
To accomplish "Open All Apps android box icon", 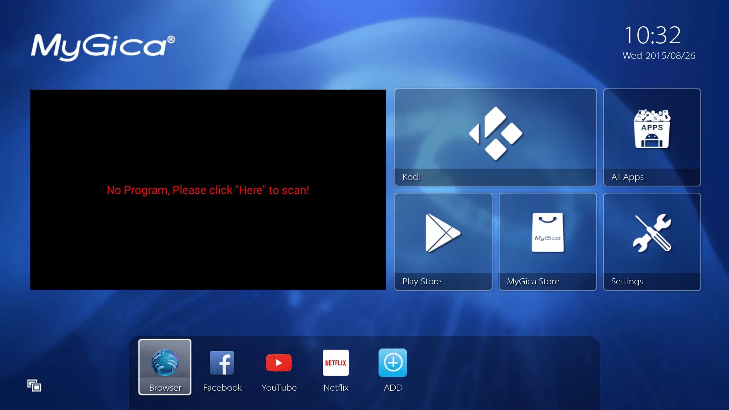I will coord(652,129).
